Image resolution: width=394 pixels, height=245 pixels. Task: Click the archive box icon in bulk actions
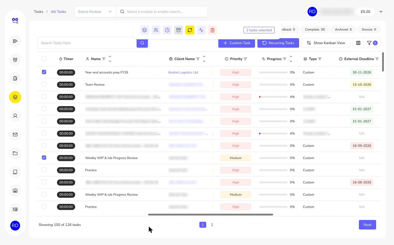pos(179,30)
